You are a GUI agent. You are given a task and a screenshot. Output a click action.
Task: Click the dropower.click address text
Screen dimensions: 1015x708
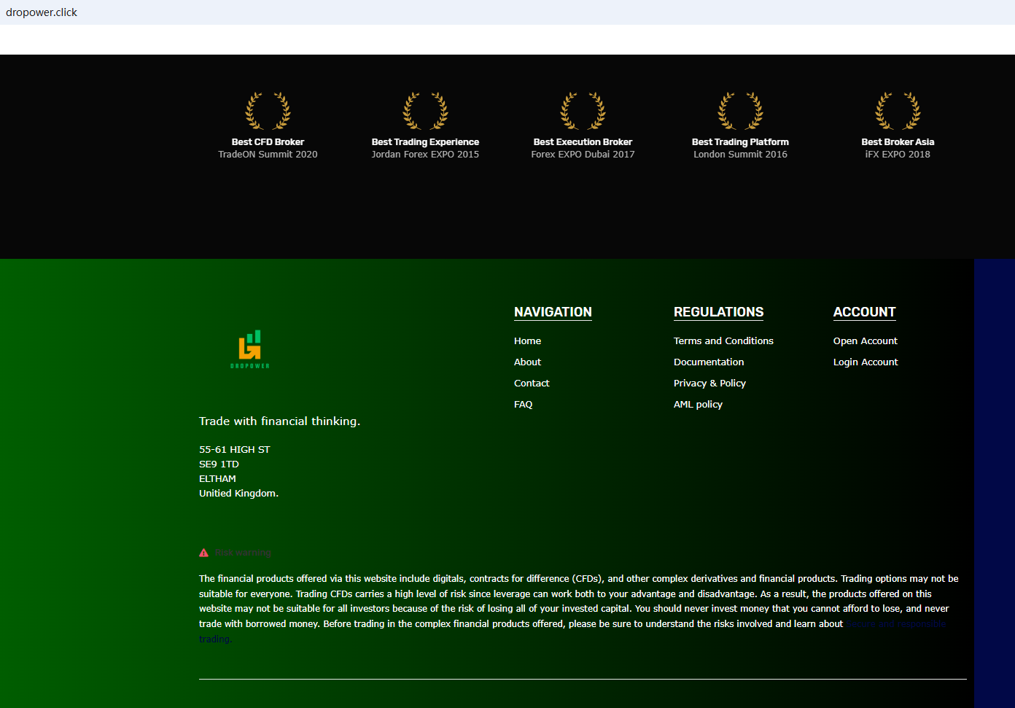tap(42, 12)
